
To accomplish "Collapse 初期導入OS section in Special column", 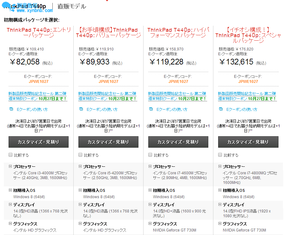I will click(x=220, y=190).
